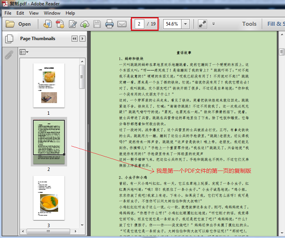The height and width of the screenshot is (238, 285).
Task: Click document scroll up arrow
Action: 282,34
